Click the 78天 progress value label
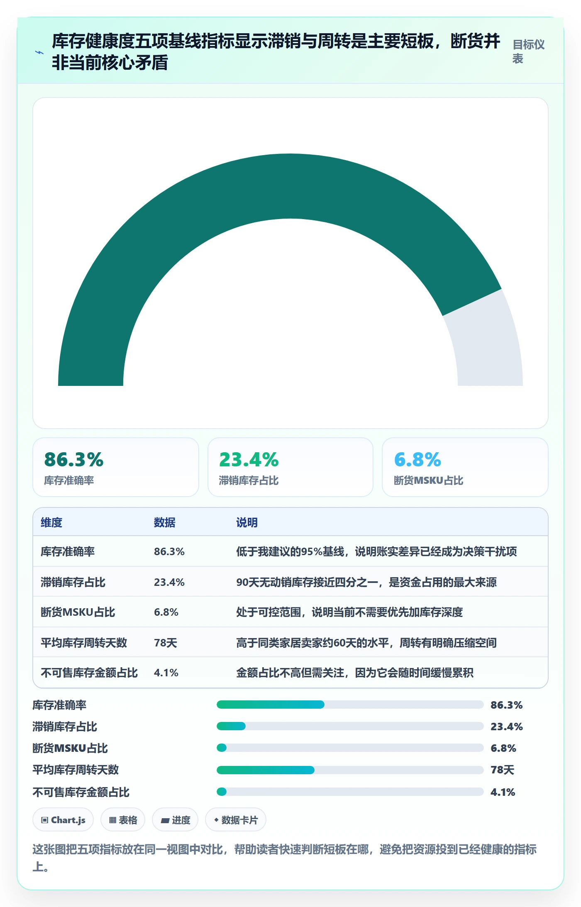 503,770
